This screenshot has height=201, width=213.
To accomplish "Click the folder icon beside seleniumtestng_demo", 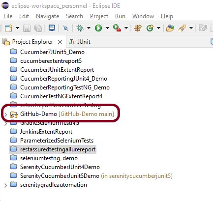I will pos(13,158).
